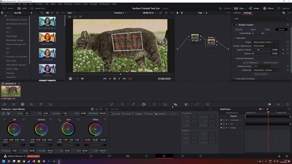The image size is (292, 164).
Task: Toggle Surface Tracker effect enable dot
Action: pos(236,25)
